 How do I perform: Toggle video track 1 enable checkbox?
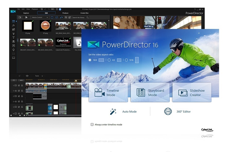pyautogui.click(x=19, y=86)
